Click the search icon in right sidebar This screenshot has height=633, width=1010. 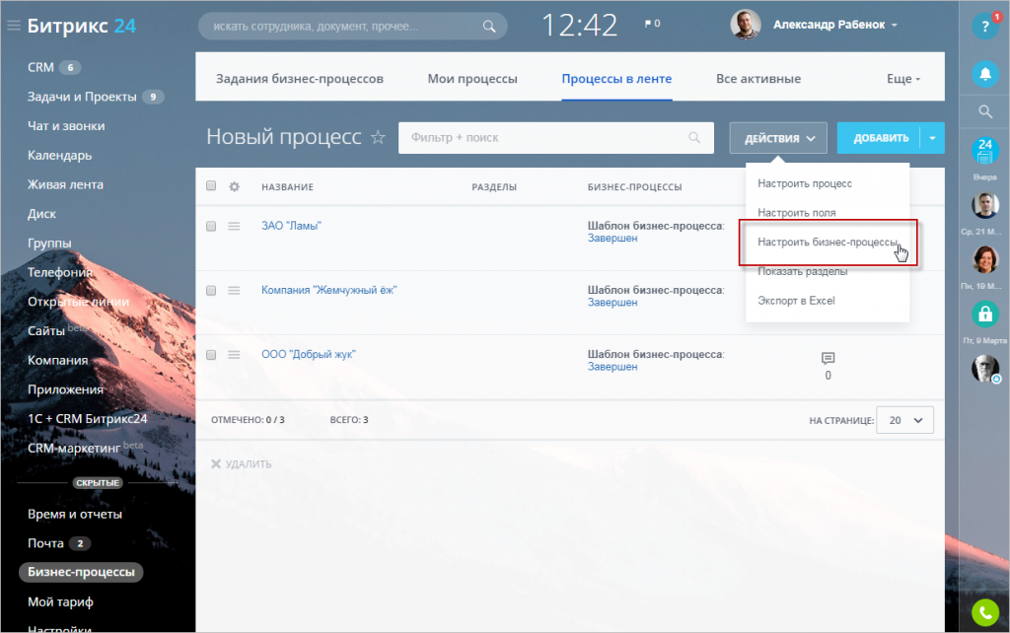tap(985, 111)
